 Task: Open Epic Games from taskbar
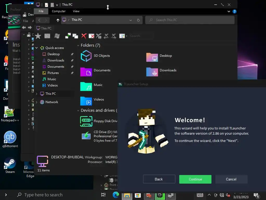(x=160, y=195)
